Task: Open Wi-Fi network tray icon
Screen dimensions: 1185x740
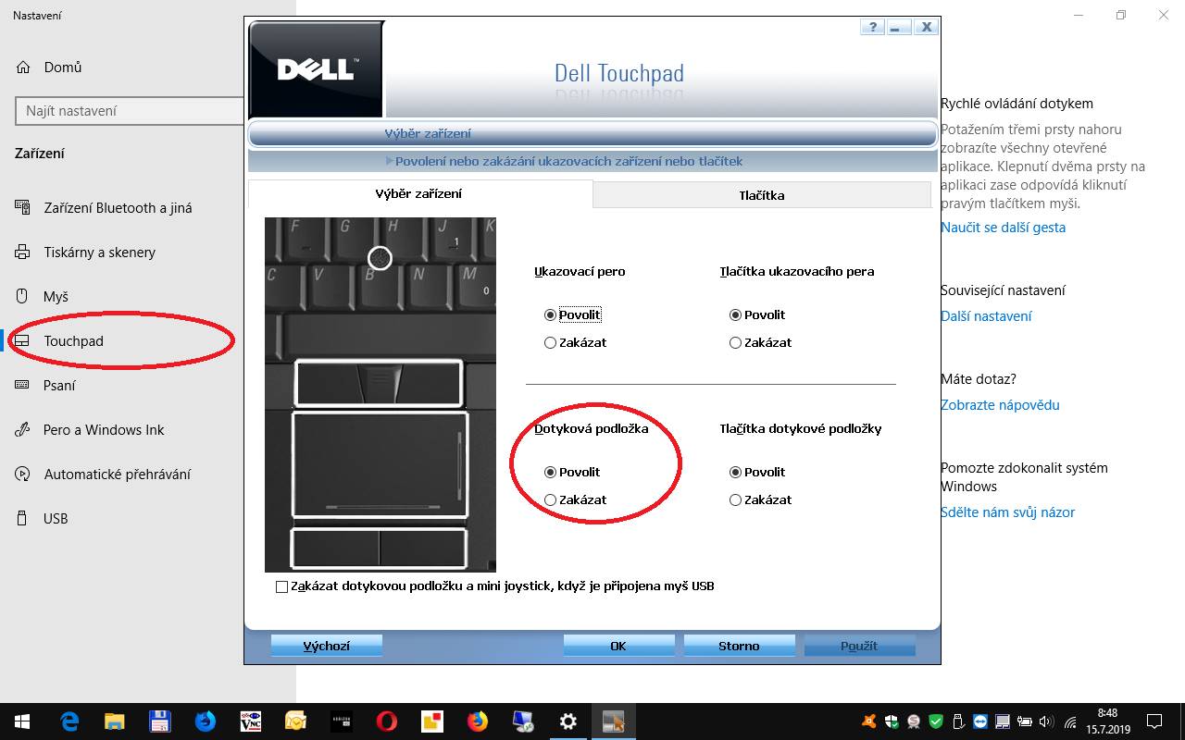Action: click(x=1069, y=721)
